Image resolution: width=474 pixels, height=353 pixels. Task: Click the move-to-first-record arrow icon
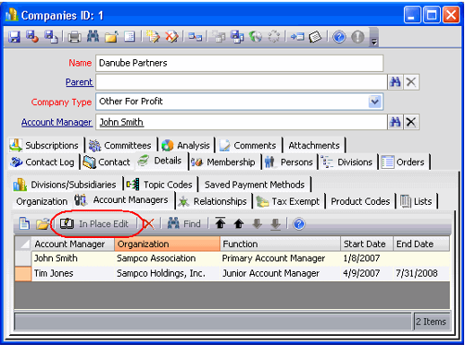pos(220,224)
